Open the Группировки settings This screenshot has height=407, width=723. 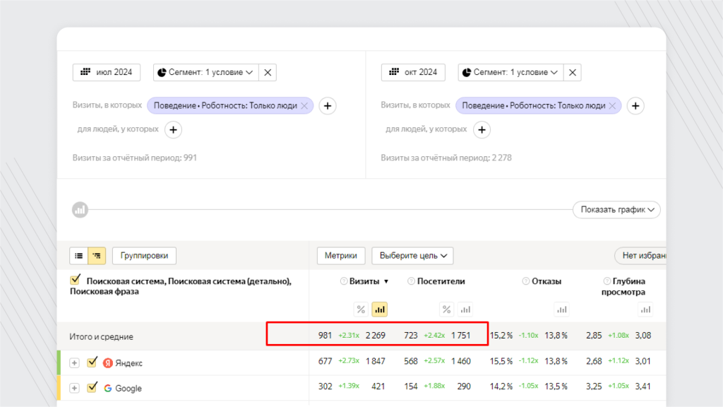click(x=144, y=256)
